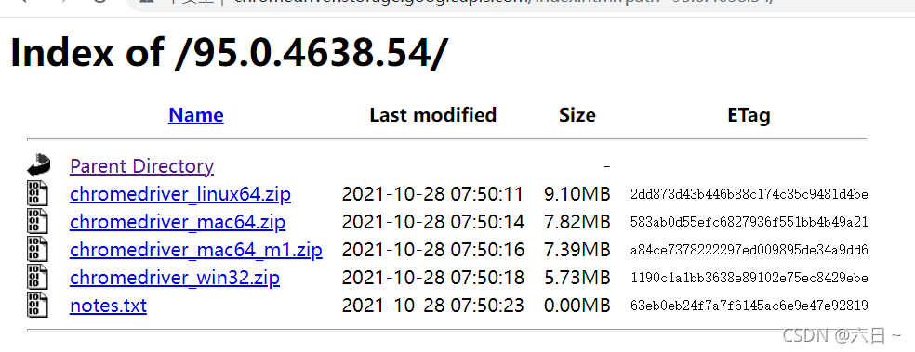The image size is (915, 352).
Task: Click the file icon beside chromedriver_linux64.zip
Action: tap(37, 193)
